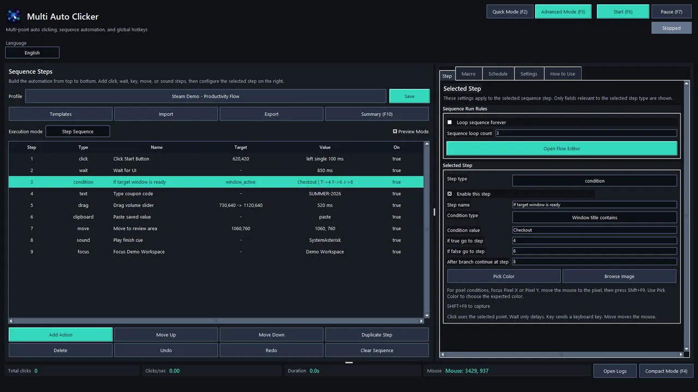Click the Import button
This screenshot has height=392, width=698.
[x=166, y=114]
